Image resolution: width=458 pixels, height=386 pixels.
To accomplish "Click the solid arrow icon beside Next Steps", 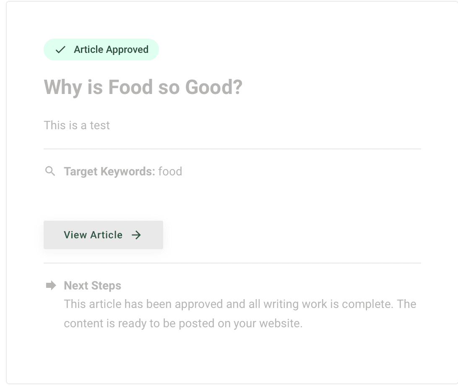I will (51, 286).
